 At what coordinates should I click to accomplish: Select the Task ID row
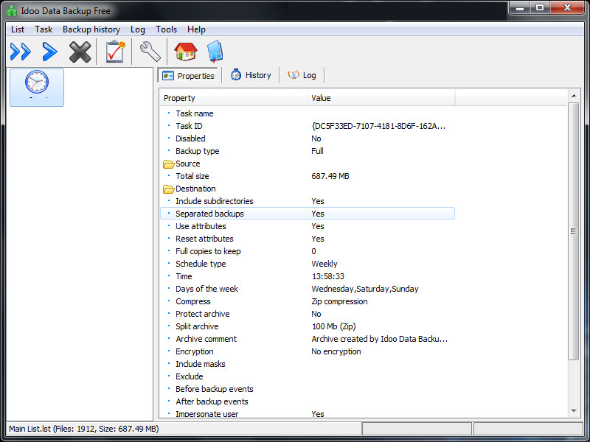tap(308, 126)
